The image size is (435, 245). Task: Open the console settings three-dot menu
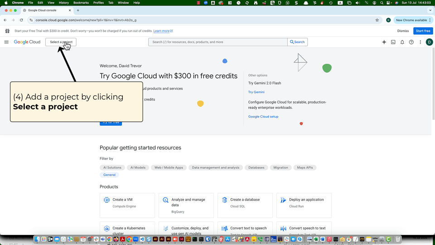click(420, 42)
